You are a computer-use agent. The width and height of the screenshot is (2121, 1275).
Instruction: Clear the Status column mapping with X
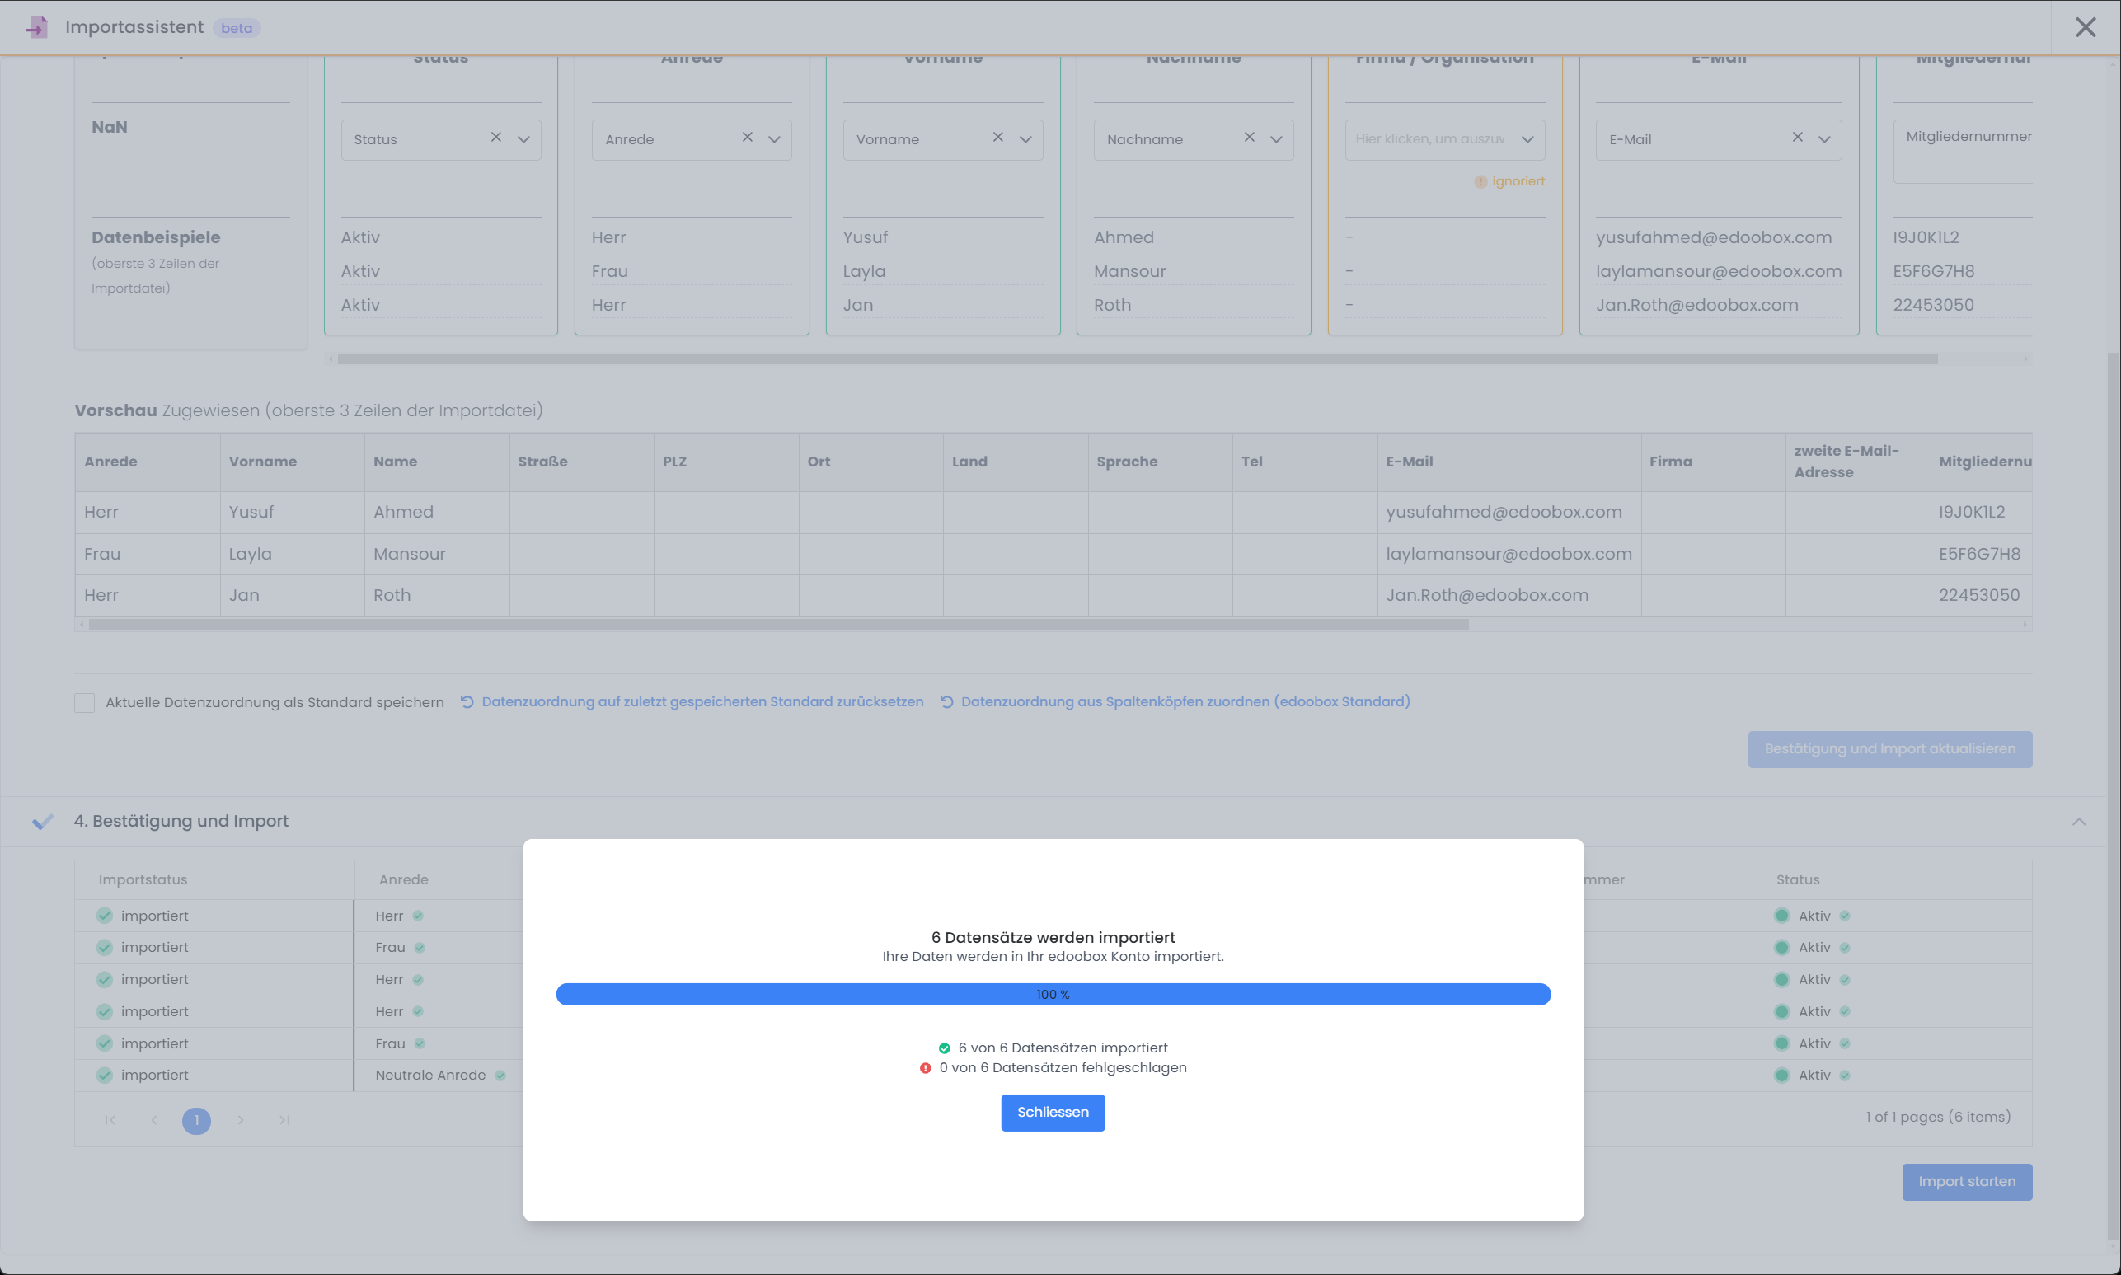(x=495, y=138)
